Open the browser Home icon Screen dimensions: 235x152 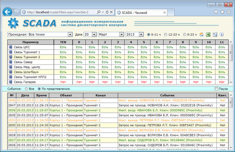216,12
